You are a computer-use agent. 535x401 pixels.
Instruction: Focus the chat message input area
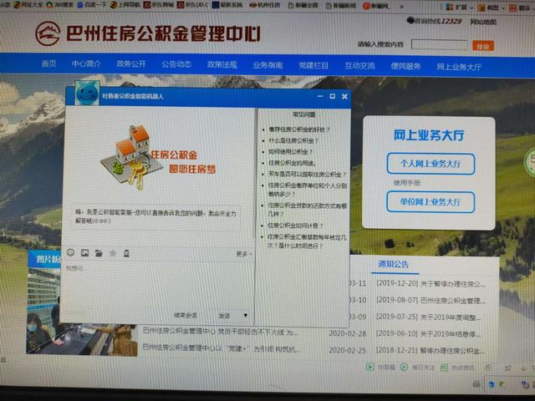(x=159, y=285)
